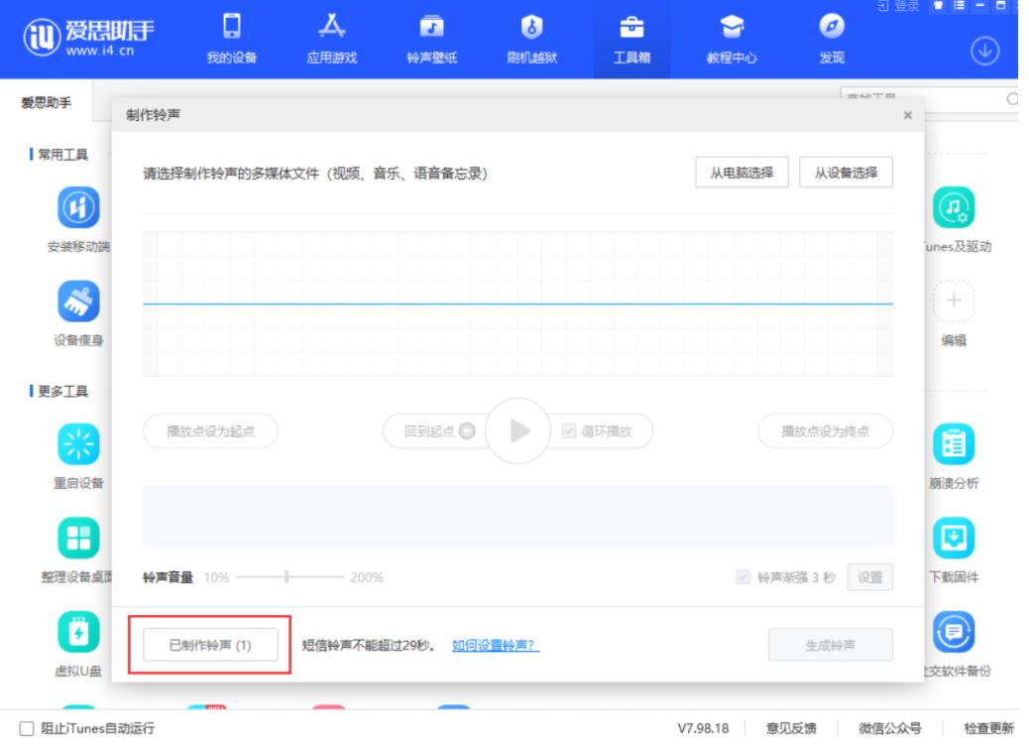Open 如何设置铃声? link
This screenshot has width=1029, height=746.
point(496,645)
